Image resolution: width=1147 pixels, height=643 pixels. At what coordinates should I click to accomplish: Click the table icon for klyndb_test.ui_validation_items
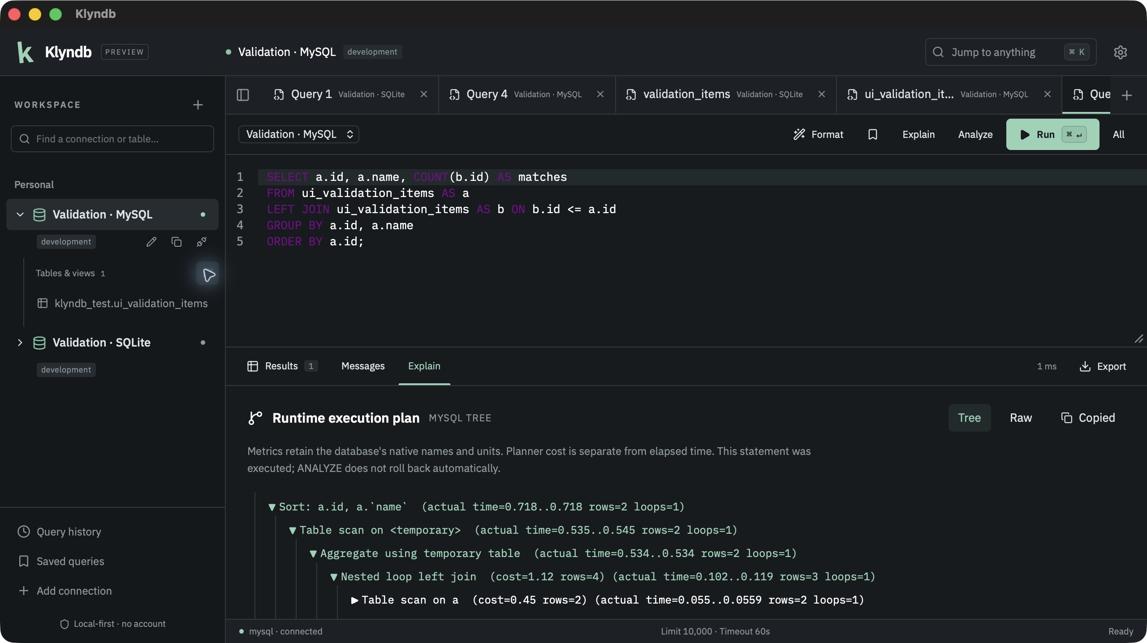tap(43, 303)
